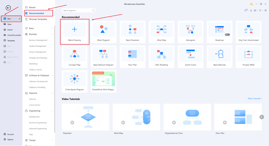Open the Genogram template
The image size is (269, 146).
[191, 32]
